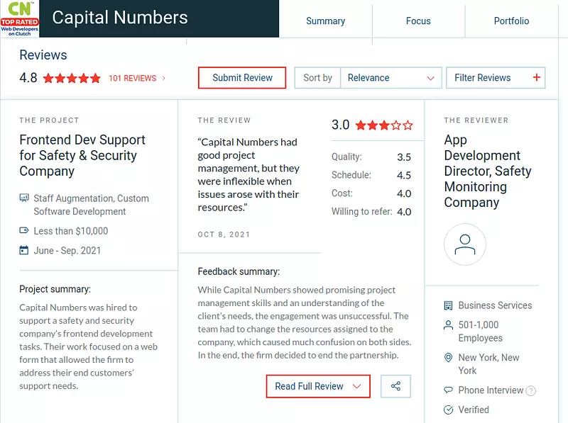
Task: Click the red plus icon on Filter Reviews
Action: pos(537,77)
